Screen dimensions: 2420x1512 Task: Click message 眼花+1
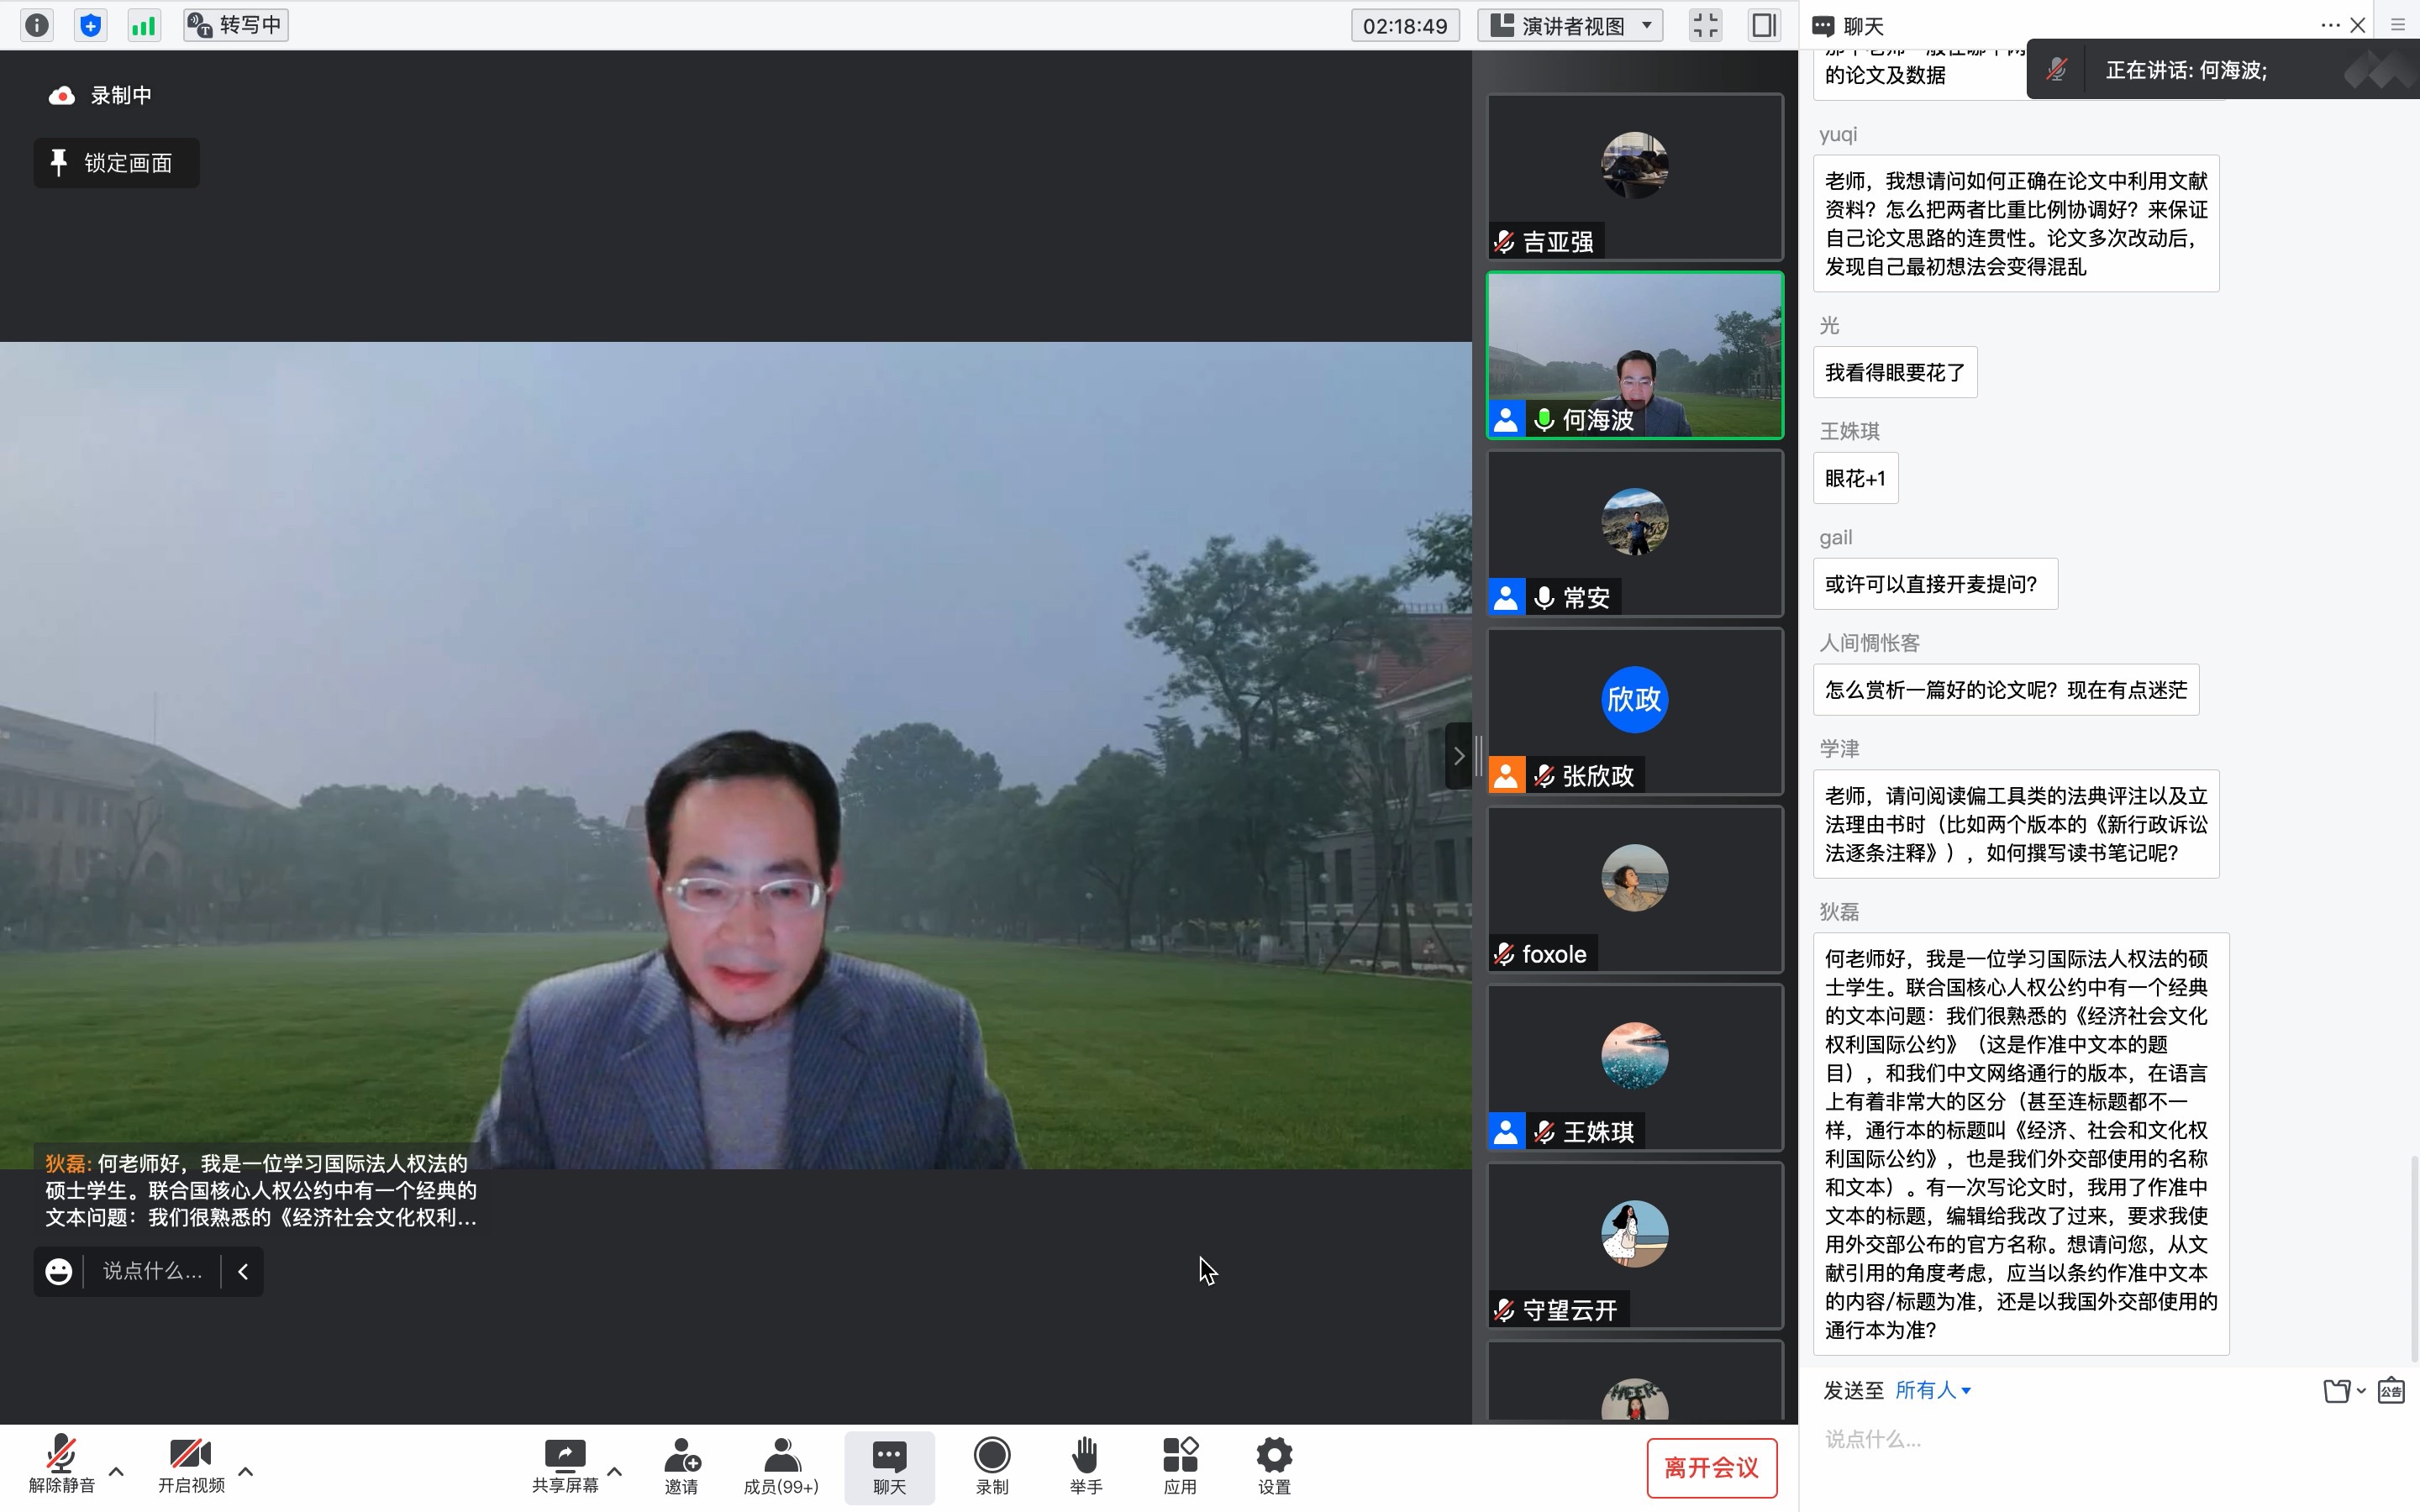click(1855, 478)
